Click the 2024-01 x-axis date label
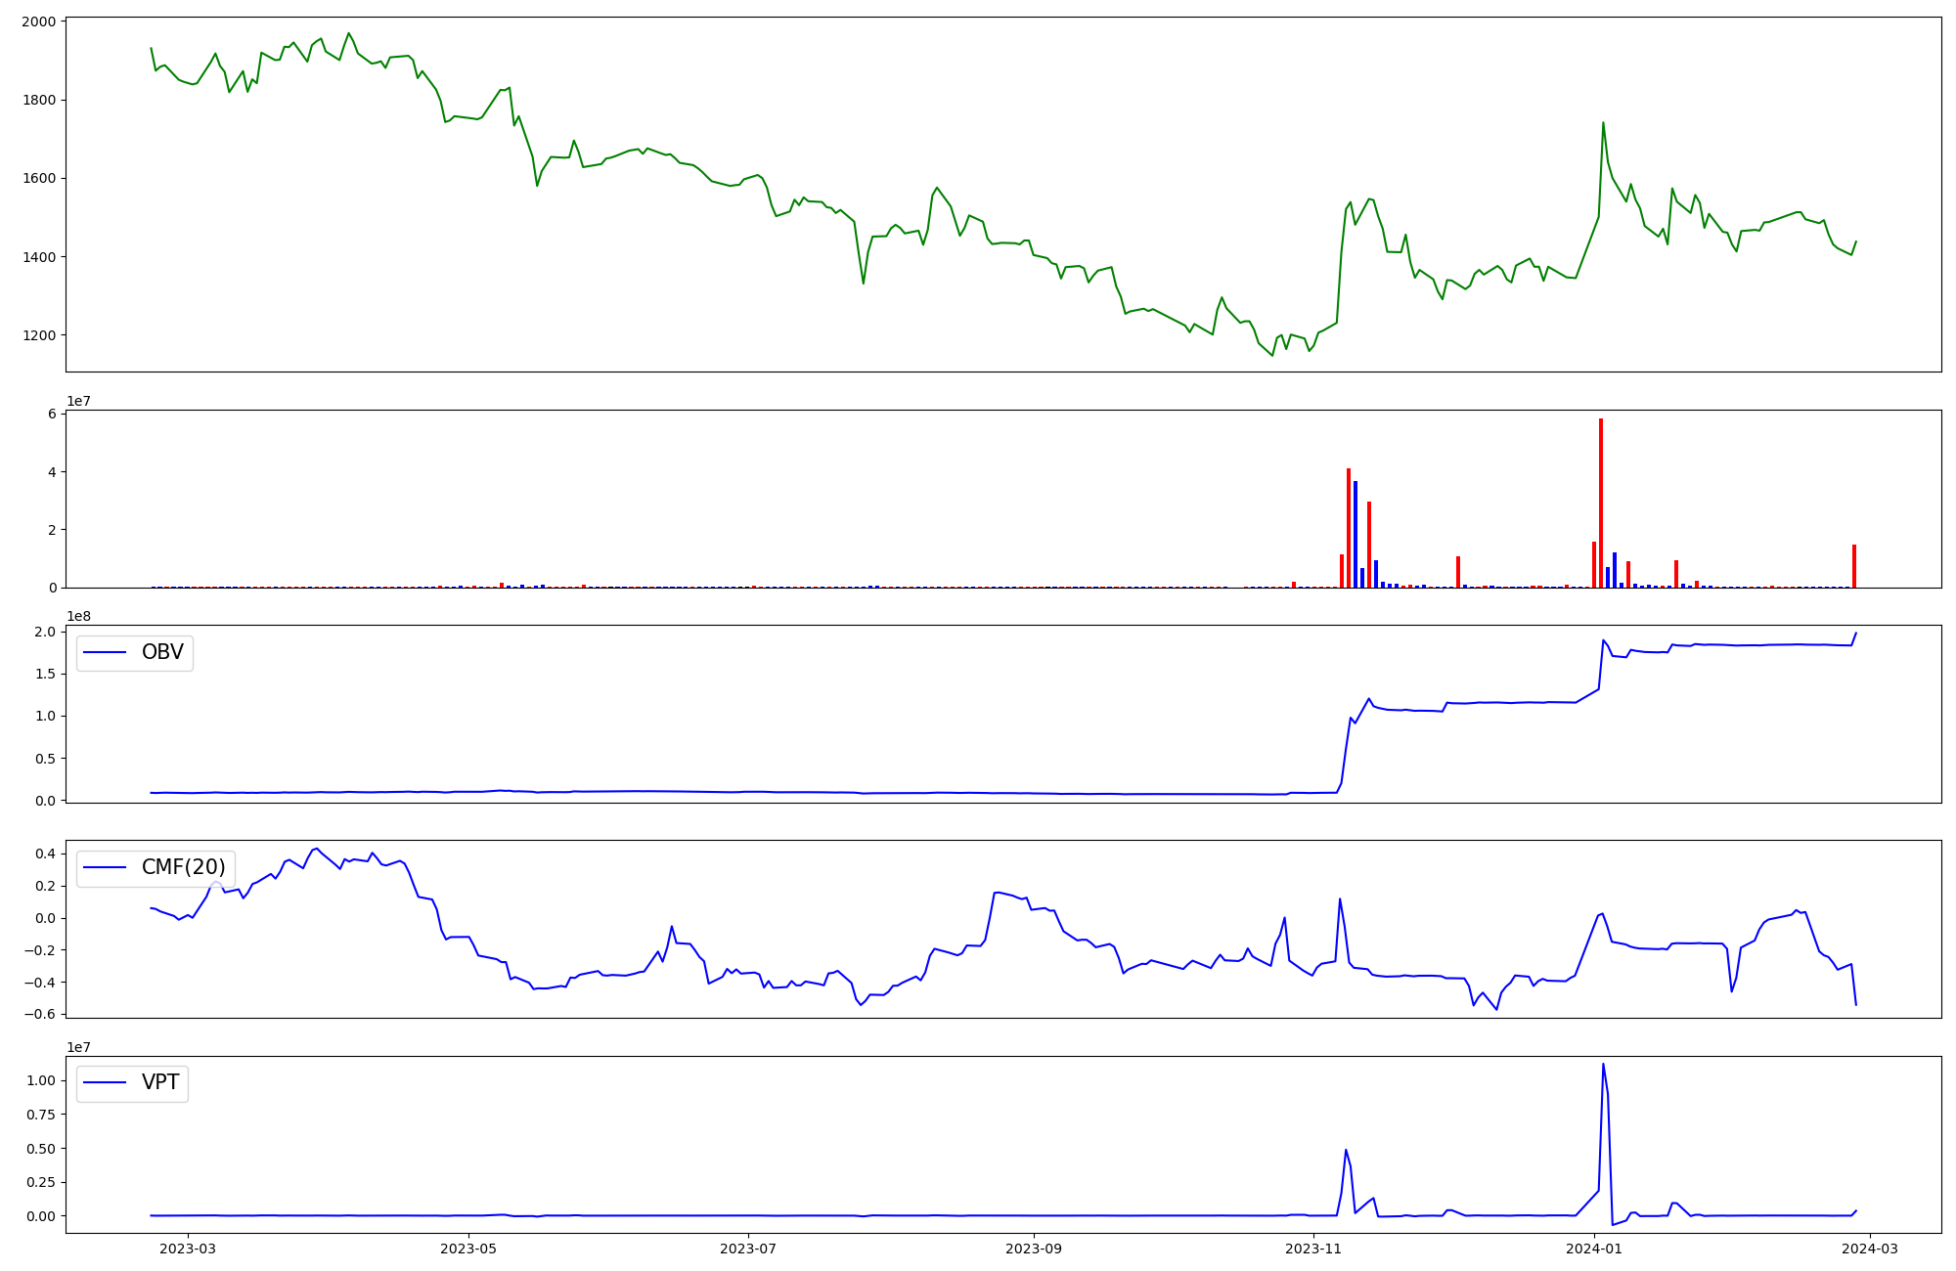Image resolution: width=1956 pixels, height=1271 pixels. pos(1594,1249)
